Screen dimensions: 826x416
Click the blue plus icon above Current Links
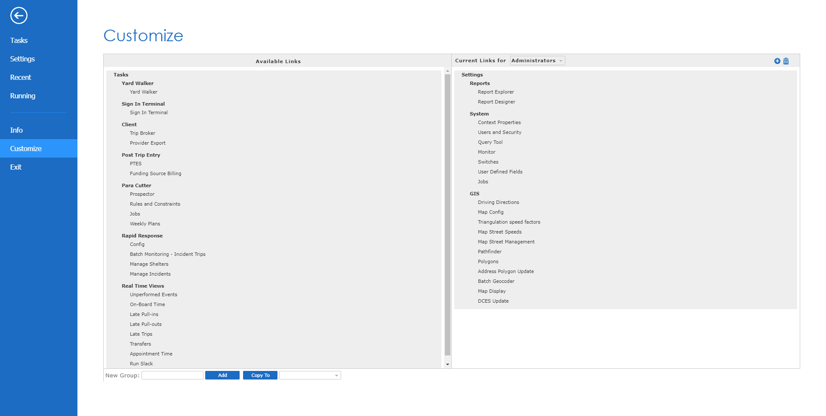pyautogui.click(x=777, y=61)
